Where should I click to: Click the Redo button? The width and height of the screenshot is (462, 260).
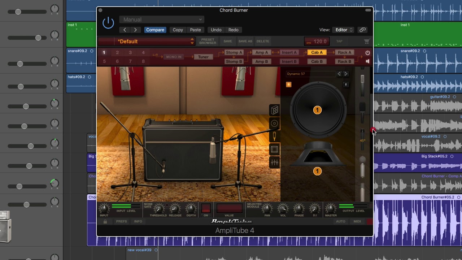pyautogui.click(x=234, y=30)
